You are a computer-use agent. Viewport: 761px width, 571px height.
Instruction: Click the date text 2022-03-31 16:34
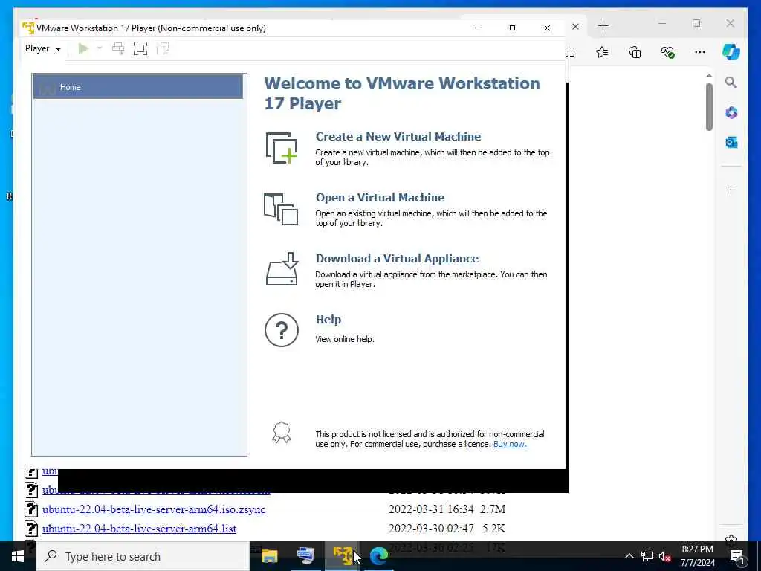431,509
